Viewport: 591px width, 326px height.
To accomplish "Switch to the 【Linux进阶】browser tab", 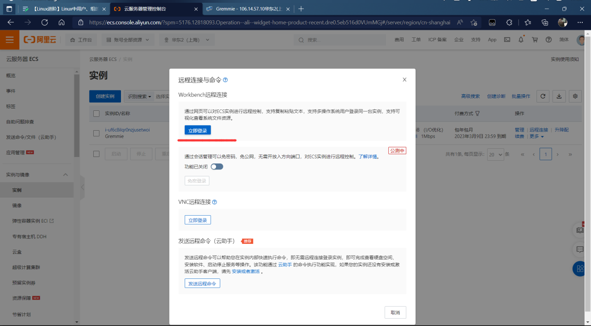I will (x=65, y=9).
